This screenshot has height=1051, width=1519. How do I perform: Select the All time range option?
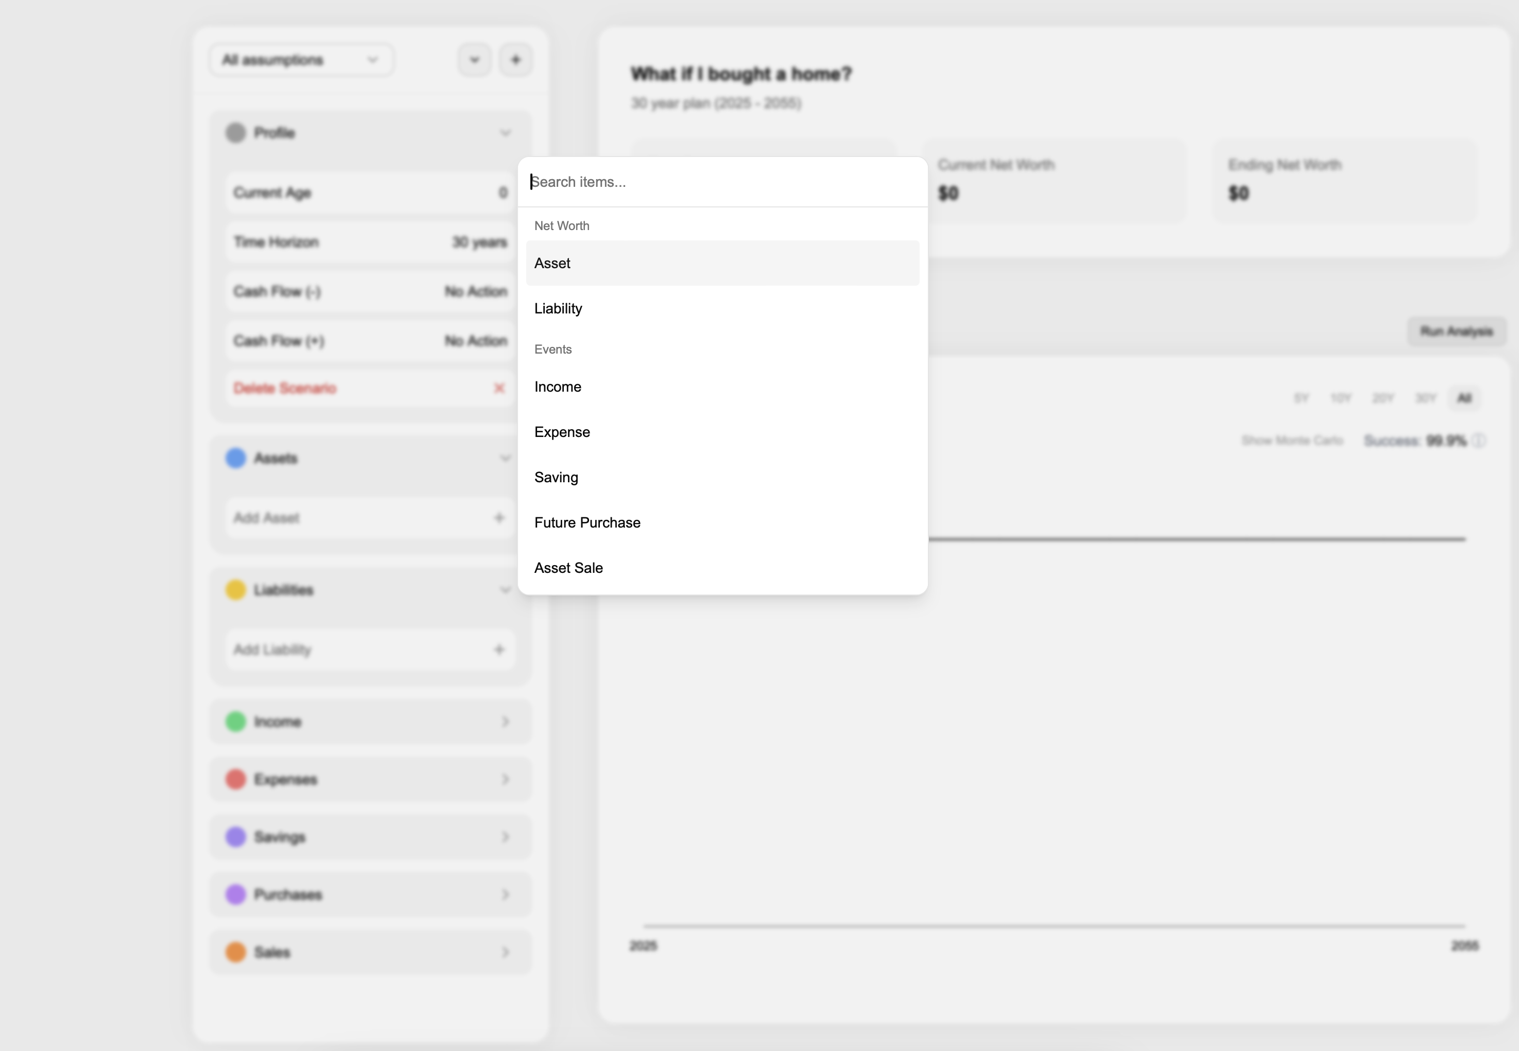coord(1464,398)
